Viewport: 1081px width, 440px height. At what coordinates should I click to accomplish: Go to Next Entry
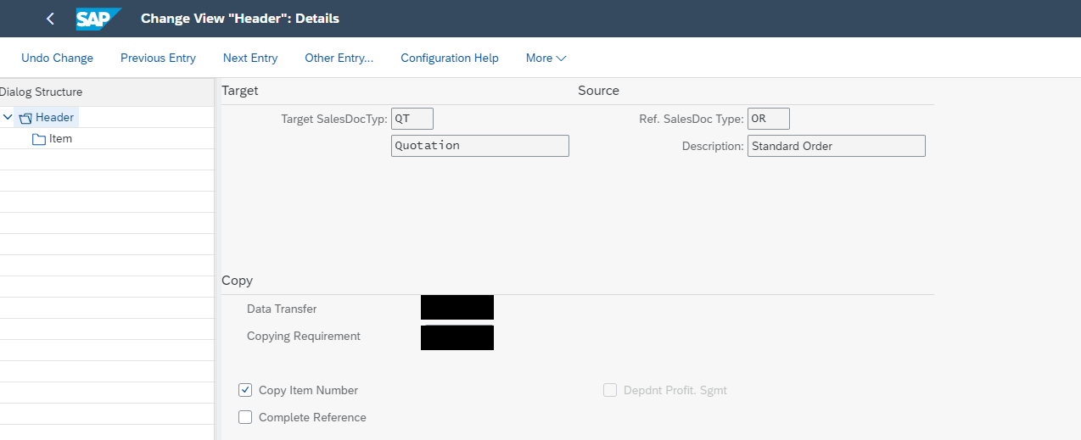coord(250,58)
